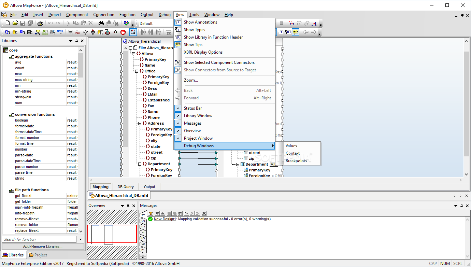Select the Altova_Hierarchical_DB.mfd document tab
Viewport: 471px width, 267px height.
(x=118, y=196)
